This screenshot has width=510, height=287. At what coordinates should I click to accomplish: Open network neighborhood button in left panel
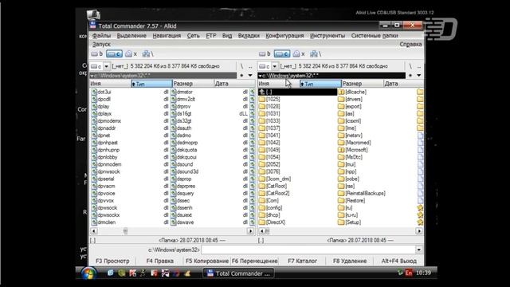(x=147, y=54)
